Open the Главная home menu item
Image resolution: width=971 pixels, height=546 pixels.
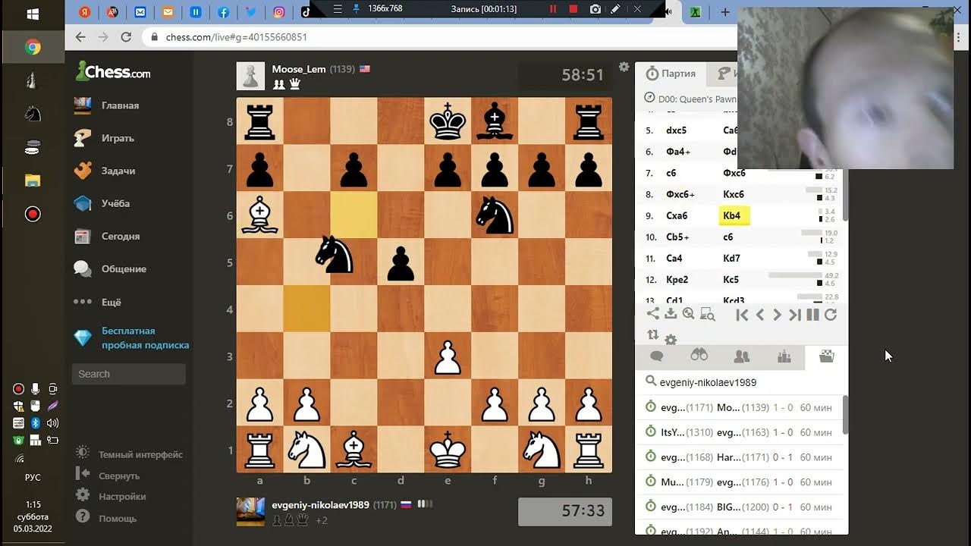[x=106, y=105]
